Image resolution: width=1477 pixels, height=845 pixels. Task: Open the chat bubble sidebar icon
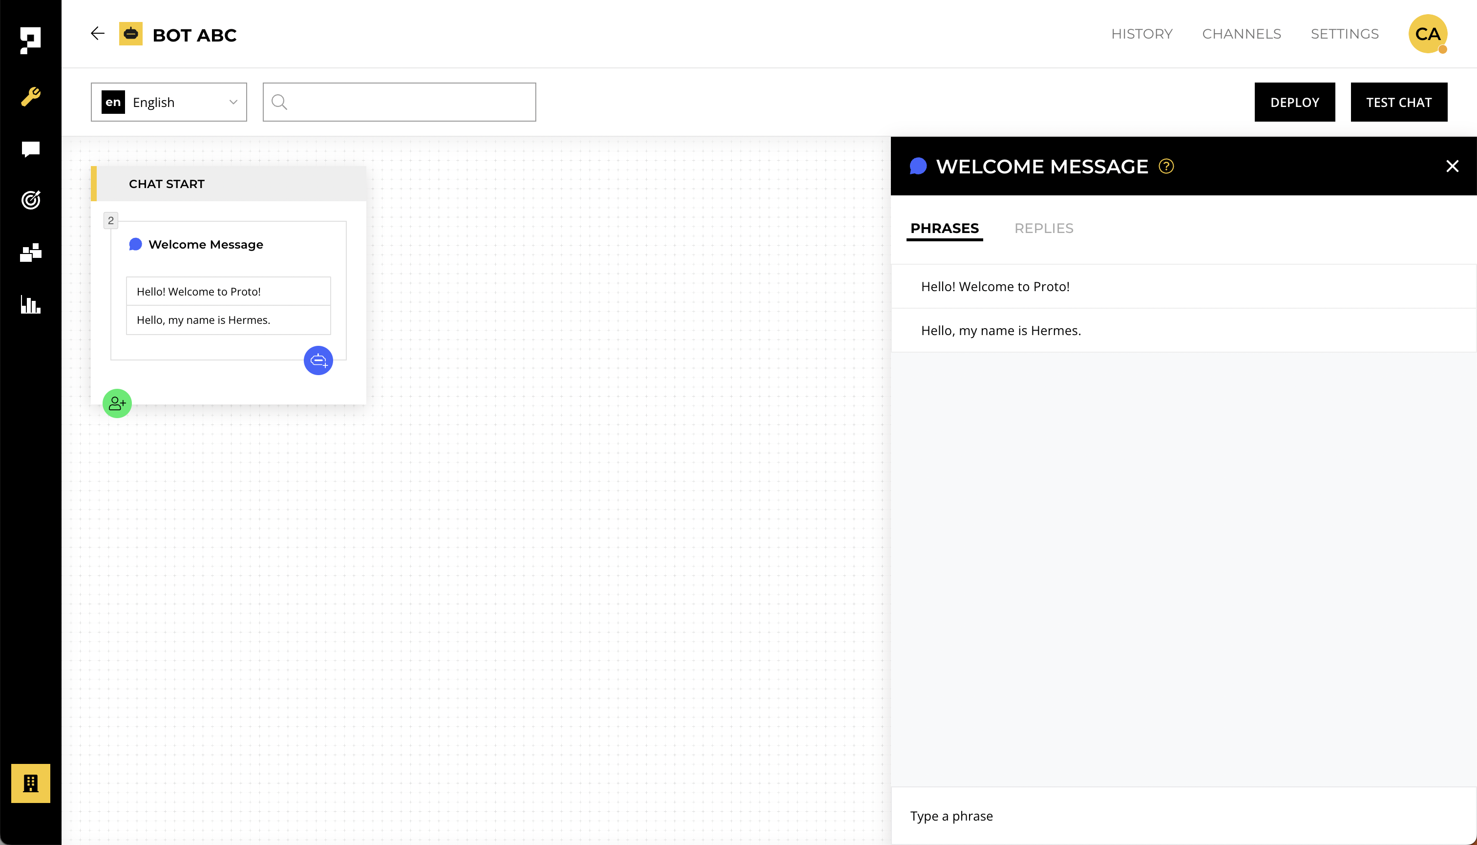30,149
